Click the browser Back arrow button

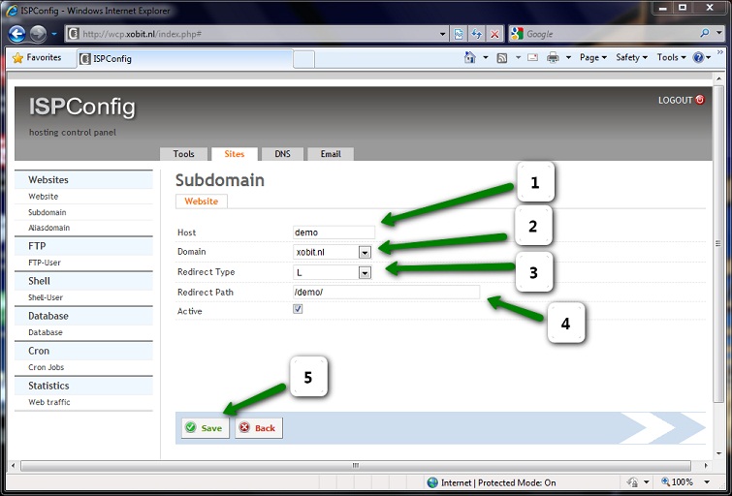click(16, 33)
